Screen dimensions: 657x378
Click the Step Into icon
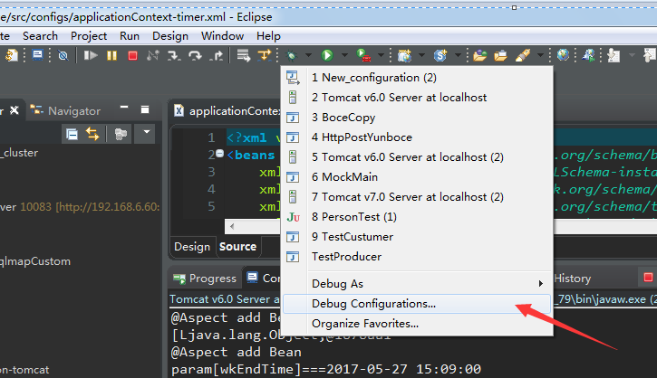[174, 55]
